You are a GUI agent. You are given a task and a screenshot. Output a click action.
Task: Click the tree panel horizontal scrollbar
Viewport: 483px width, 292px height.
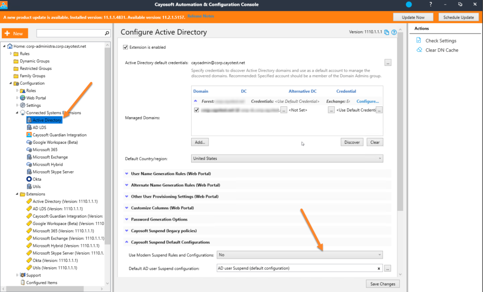pyautogui.click(x=44, y=289)
